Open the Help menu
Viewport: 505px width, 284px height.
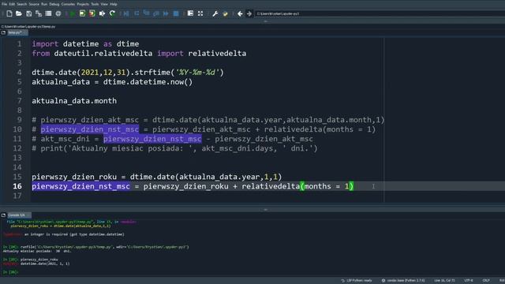coord(114,4)
